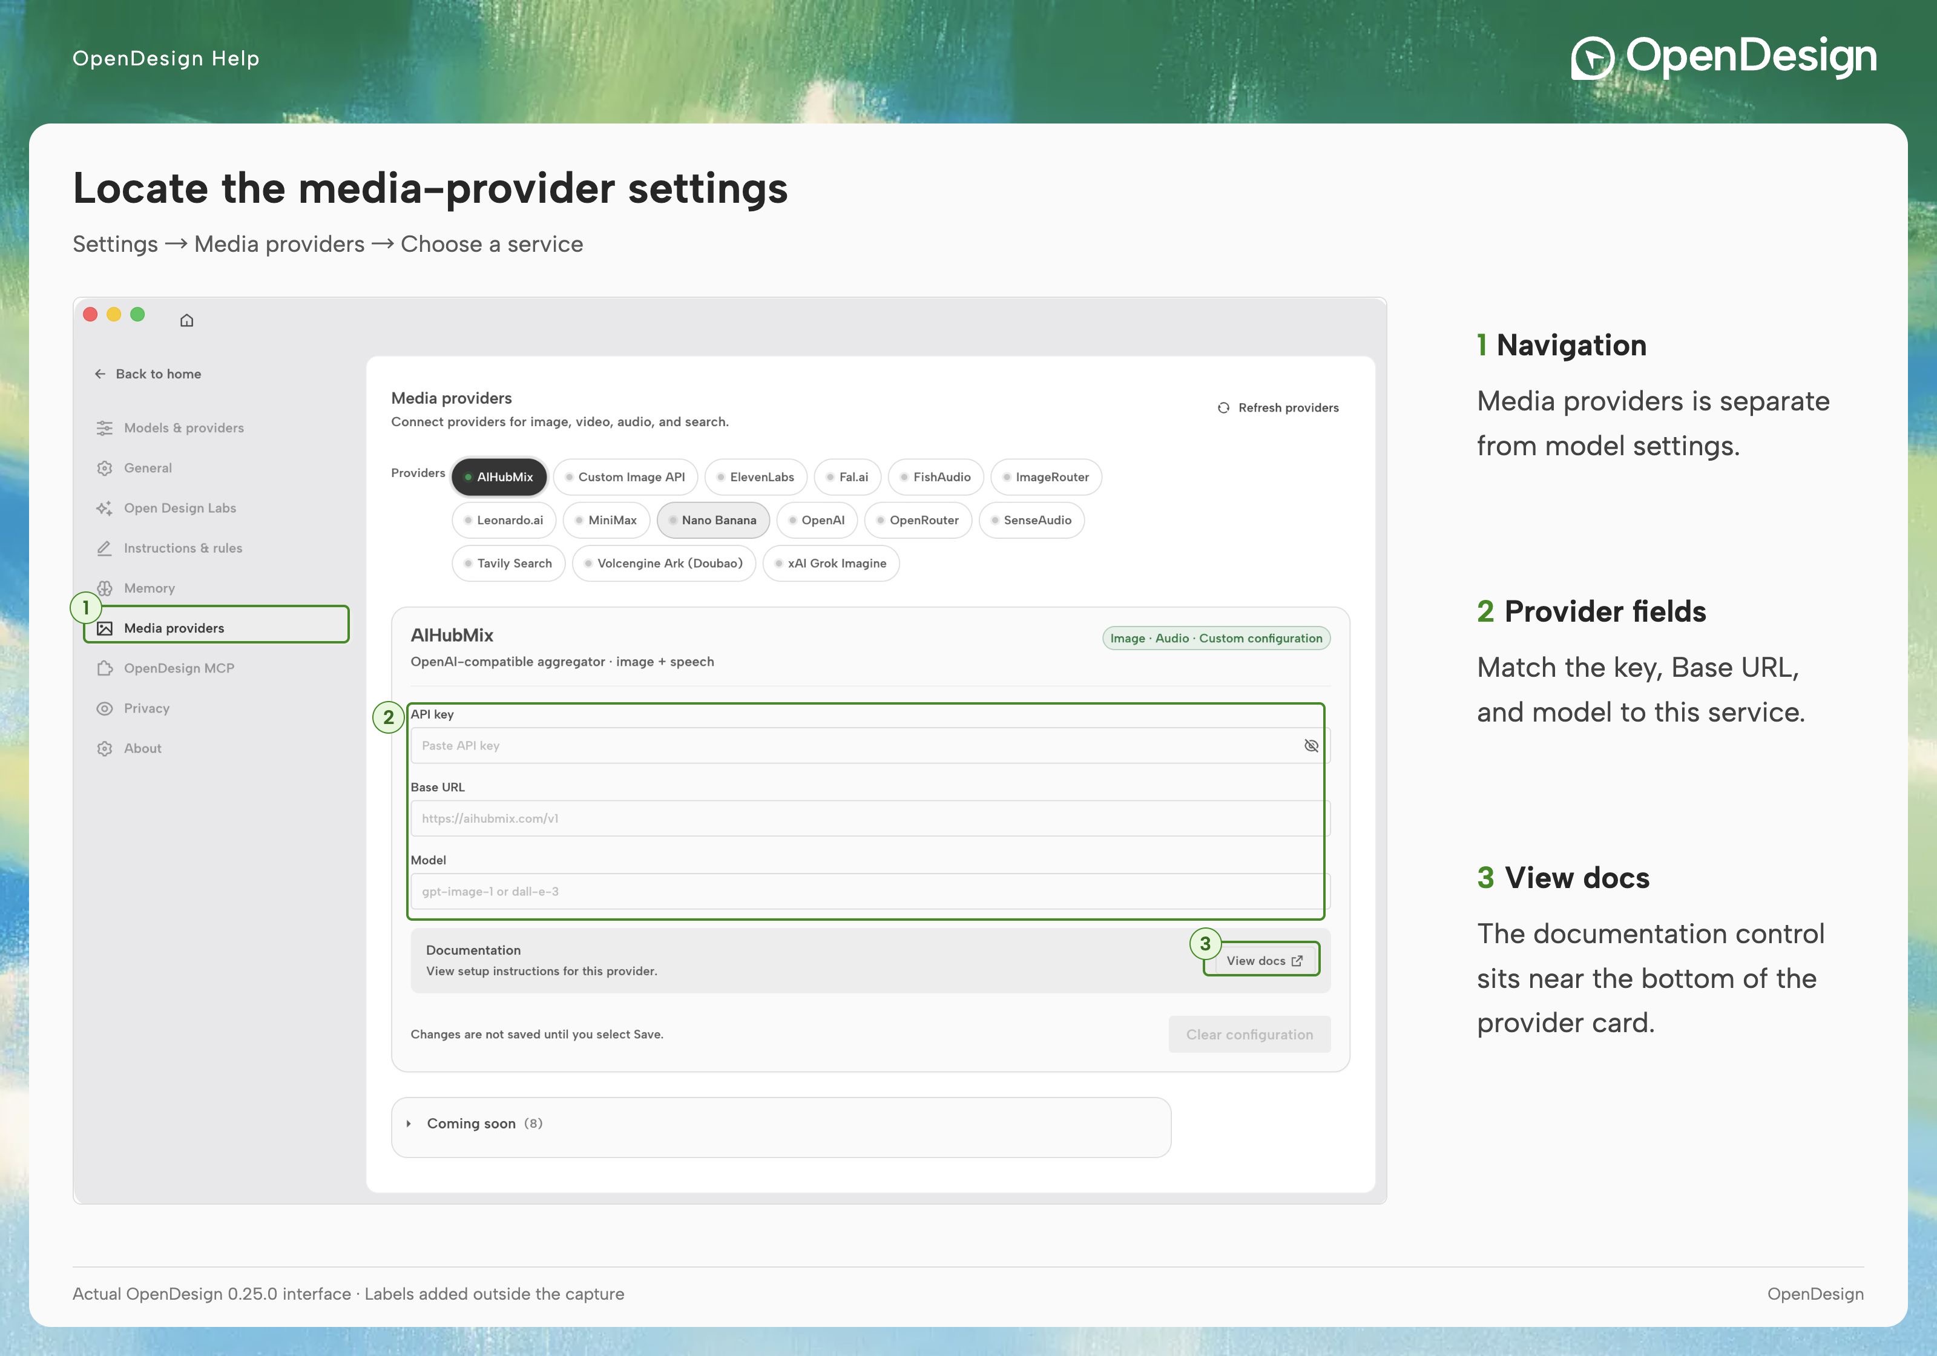Click the home icon in the title bar
This screenshot has height=1356, width=1937.
click(x=186, y=320)
